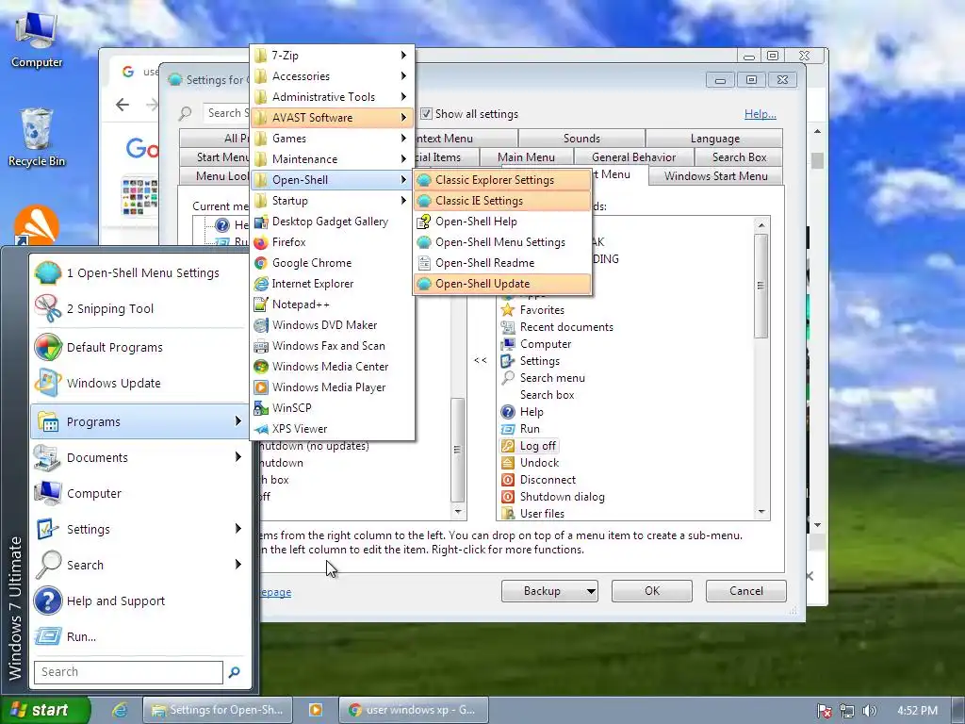Image resolution: width=965 pixels, height=724 pixels.
Task: Open the Settings item in the start menu
Action: pos(139,530)
